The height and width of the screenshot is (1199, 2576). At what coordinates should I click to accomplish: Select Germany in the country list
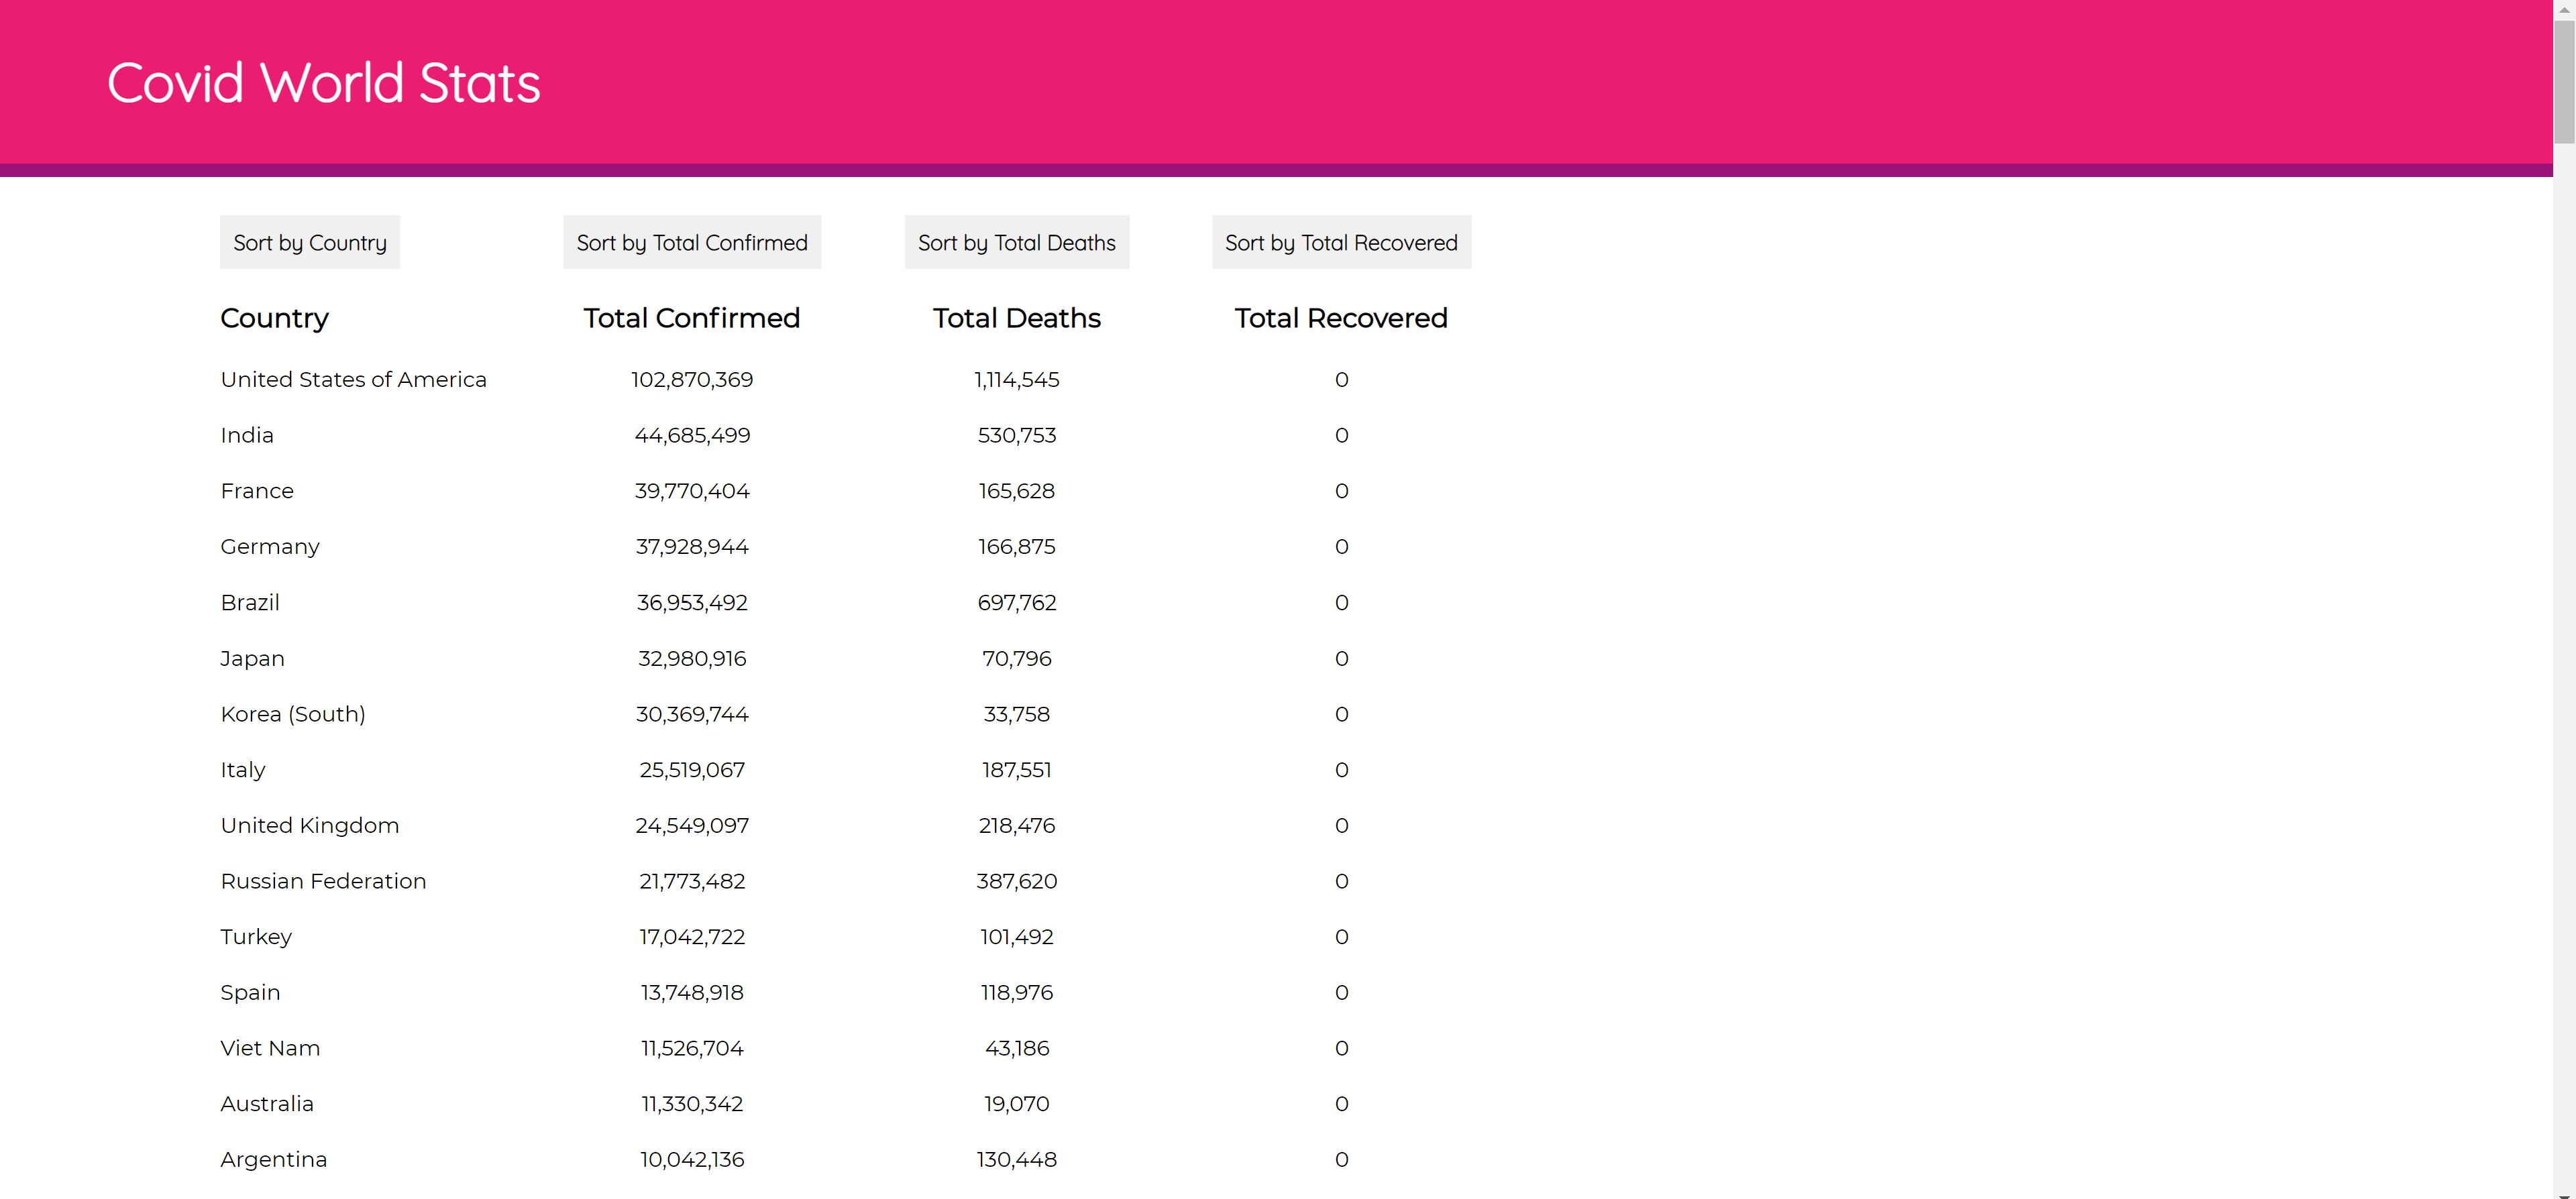(270, 547)
